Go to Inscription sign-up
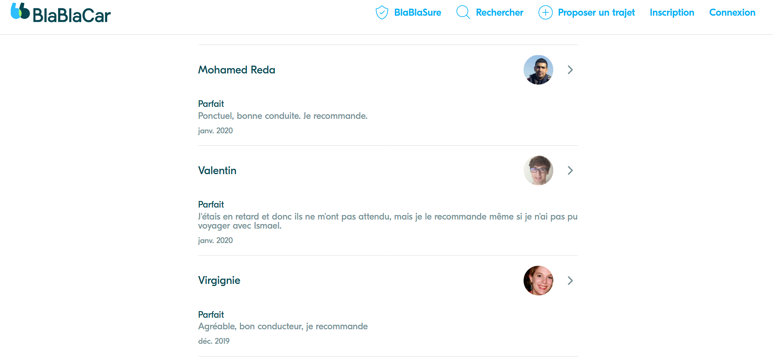The height and width of the screenshot is (359, 773). [672, 12]
